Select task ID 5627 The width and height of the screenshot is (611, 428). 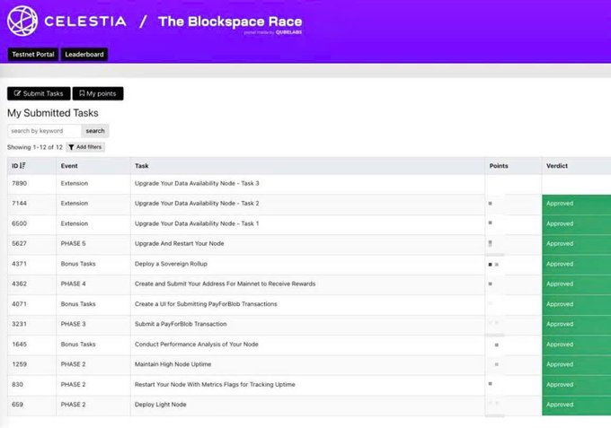point(19,243)
